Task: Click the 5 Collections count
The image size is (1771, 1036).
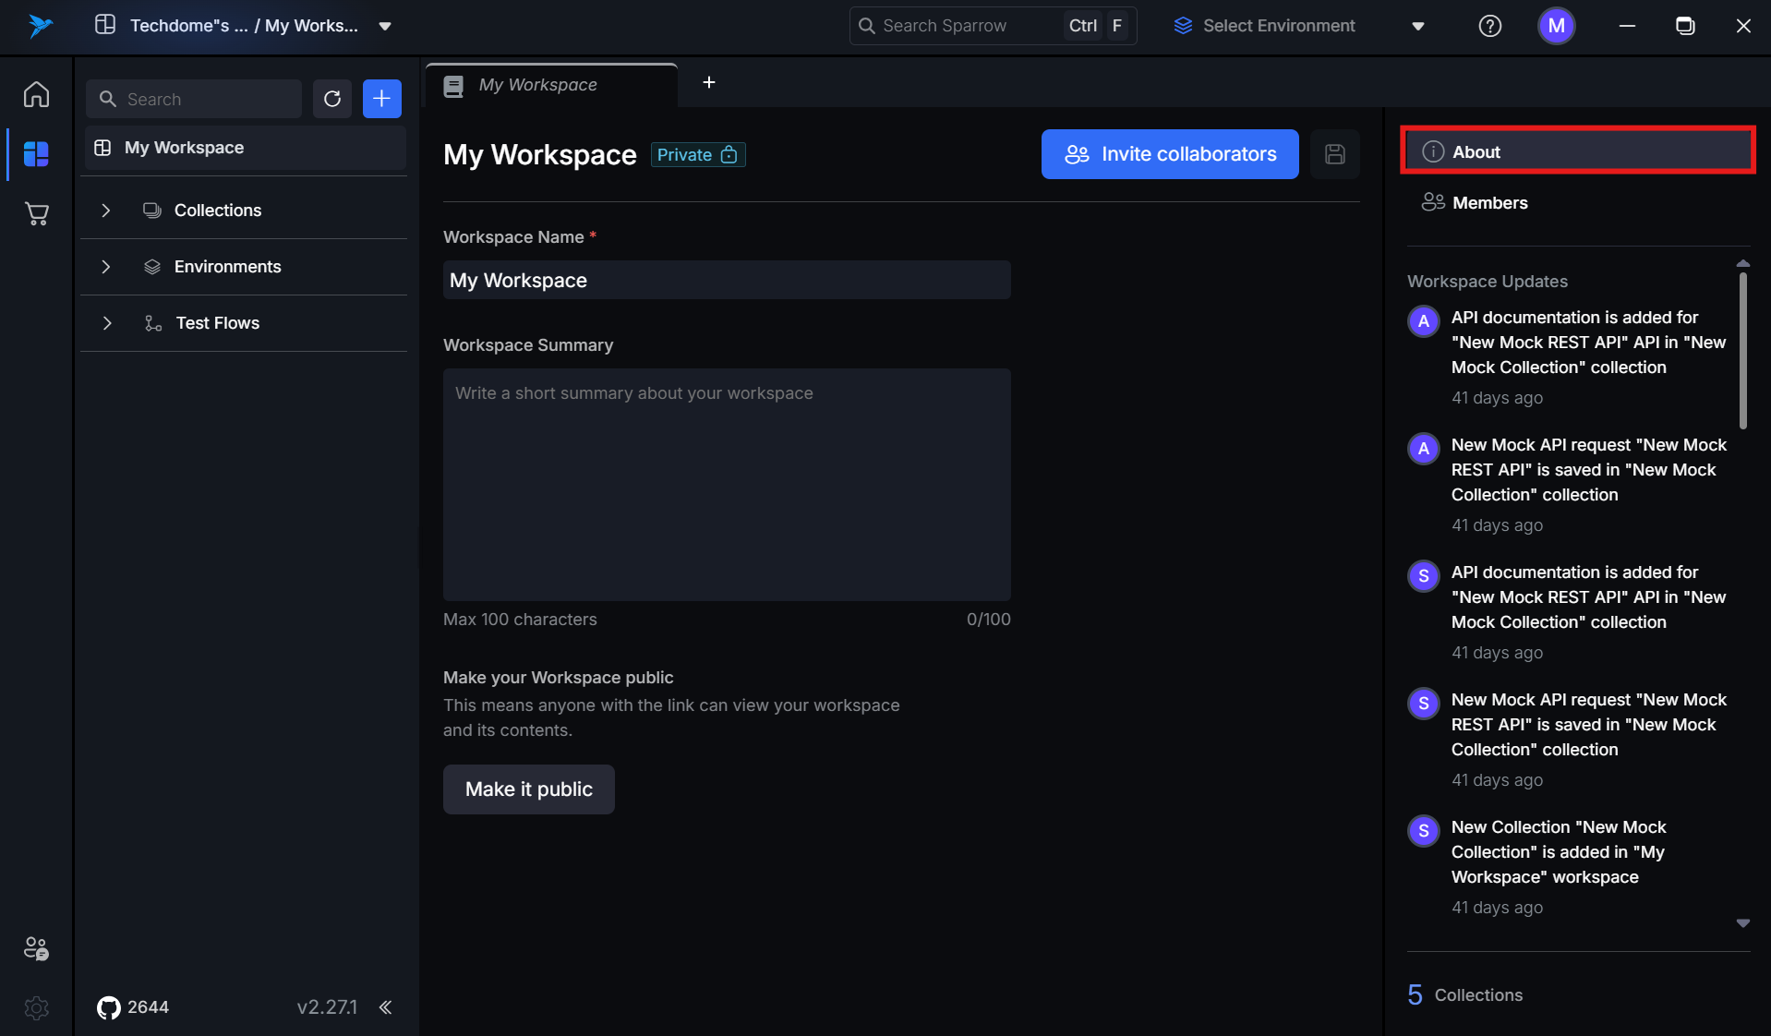Action: [x=1465, y=994]
